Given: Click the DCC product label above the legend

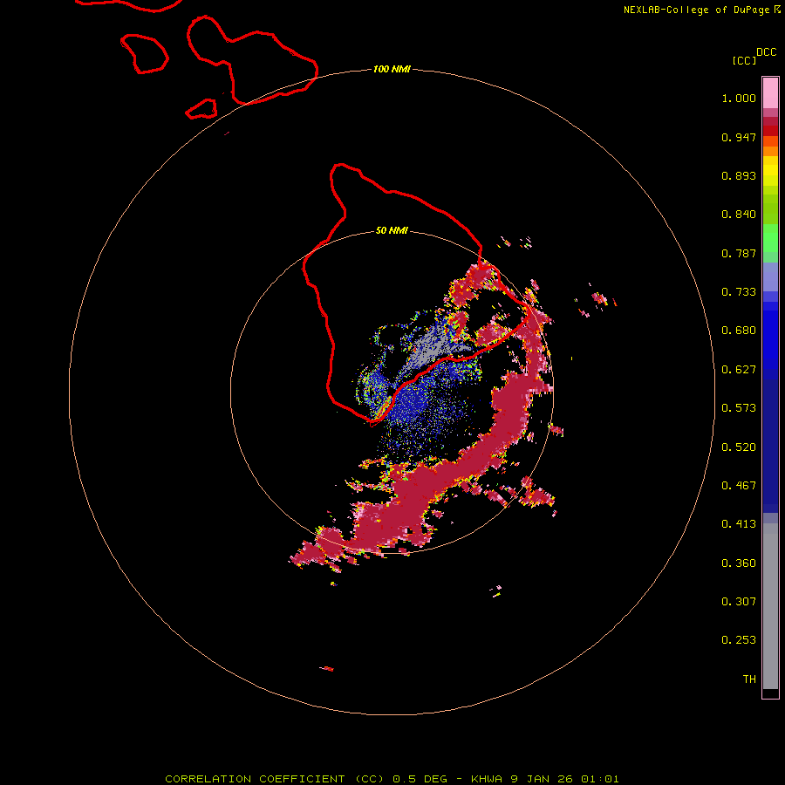Looking at the screenshot, I should [x=766, y=52].
